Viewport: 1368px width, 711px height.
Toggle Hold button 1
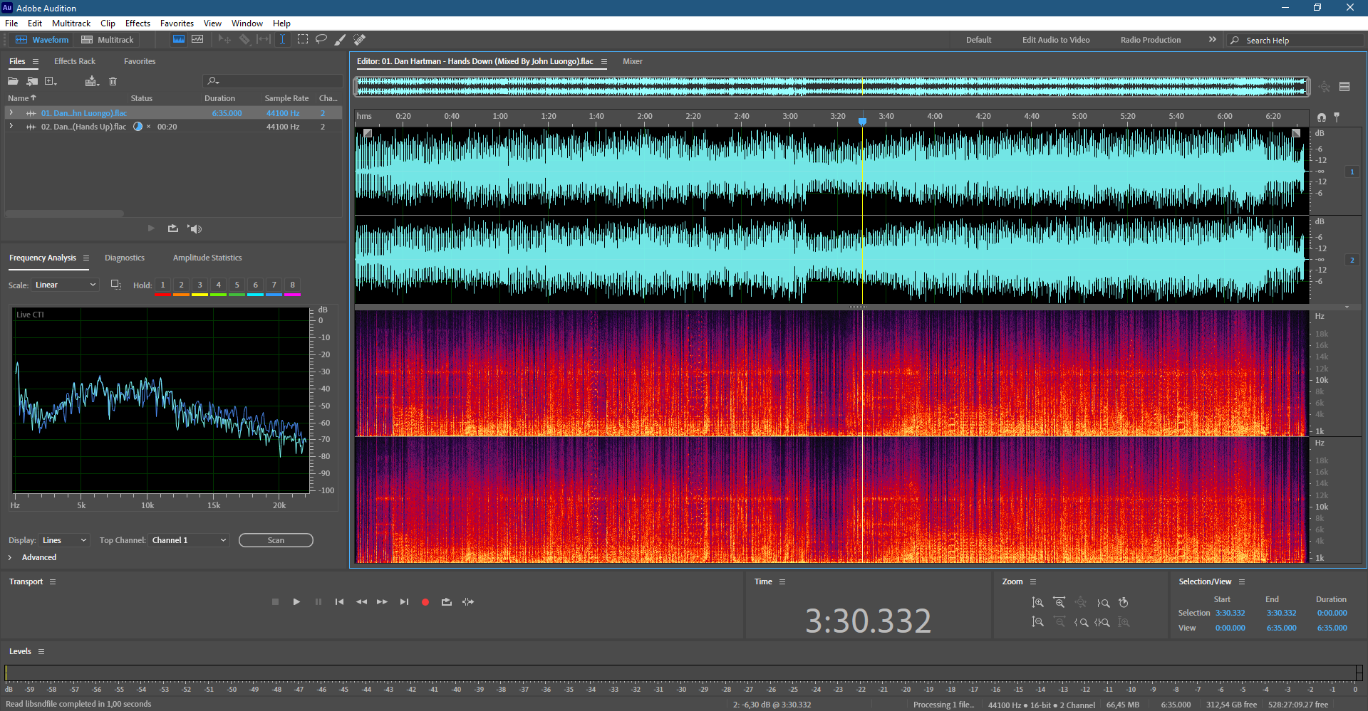tap(162, 285)
